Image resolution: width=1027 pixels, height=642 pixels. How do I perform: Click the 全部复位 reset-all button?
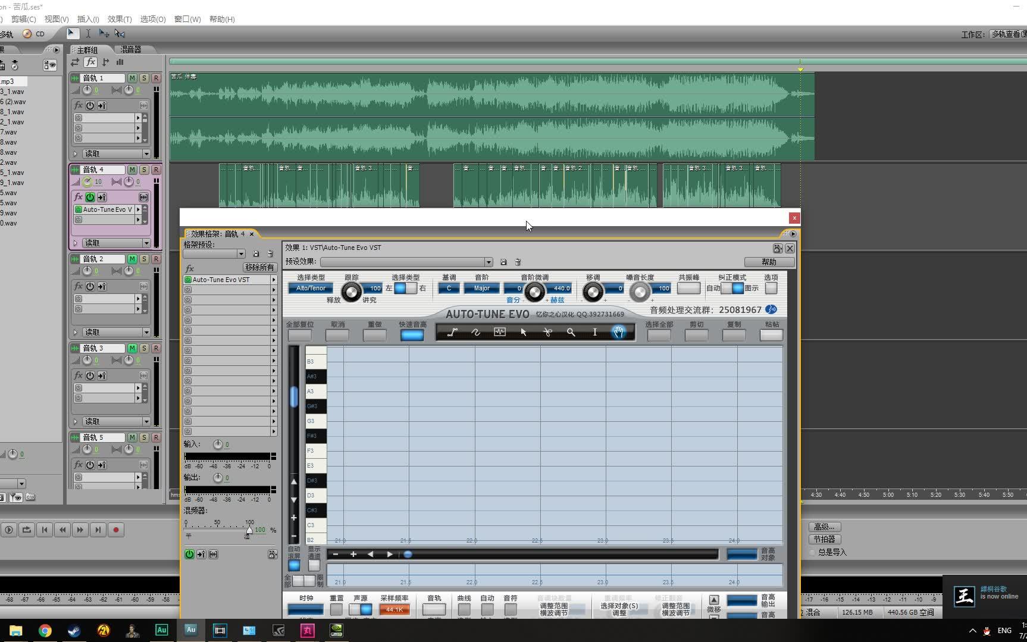pos(300,335)
